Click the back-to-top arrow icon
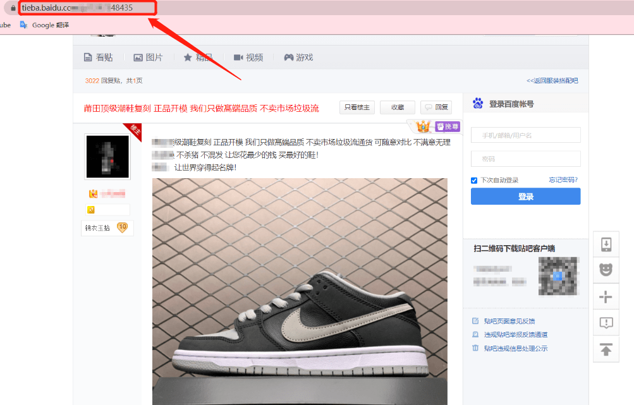The width and height of the screenshot is (634, 405). 606,349
